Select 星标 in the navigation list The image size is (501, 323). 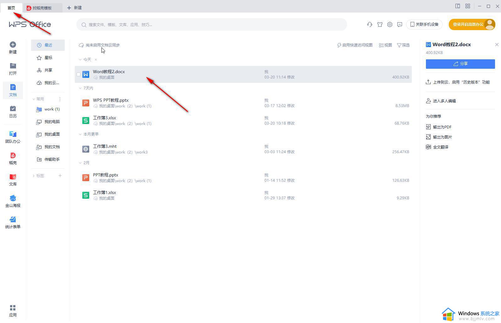click(48, 58)
